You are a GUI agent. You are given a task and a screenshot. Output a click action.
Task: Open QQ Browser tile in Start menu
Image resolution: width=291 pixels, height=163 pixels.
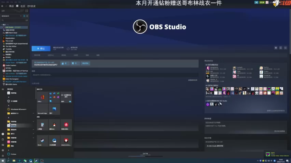(x=54, y=141)
